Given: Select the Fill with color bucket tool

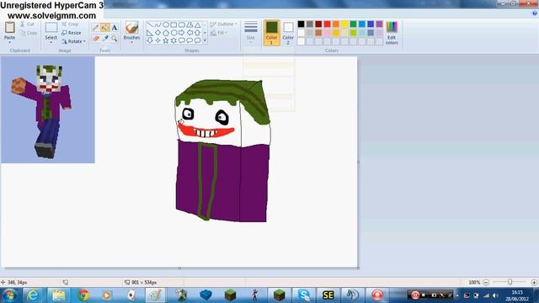Looking at the screenshot, I should 105,28.
